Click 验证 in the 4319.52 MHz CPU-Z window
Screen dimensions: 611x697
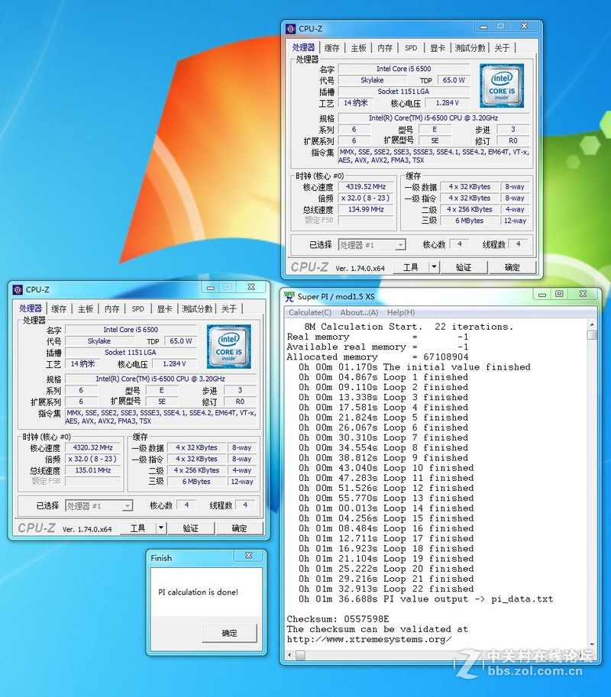point(463,267)
